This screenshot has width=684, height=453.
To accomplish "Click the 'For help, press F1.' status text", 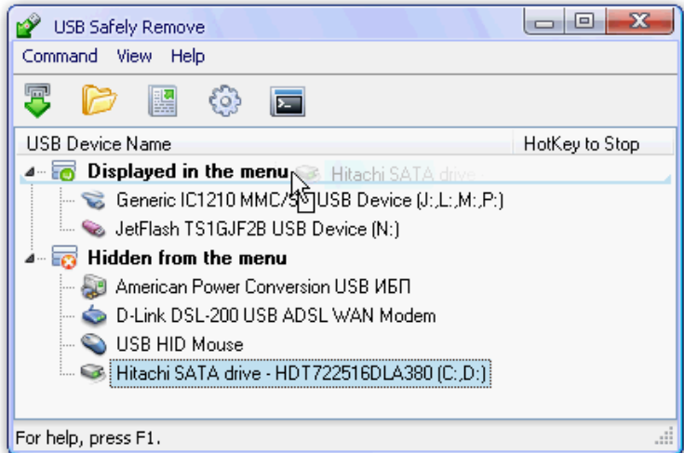I will [x=88, y=437].
